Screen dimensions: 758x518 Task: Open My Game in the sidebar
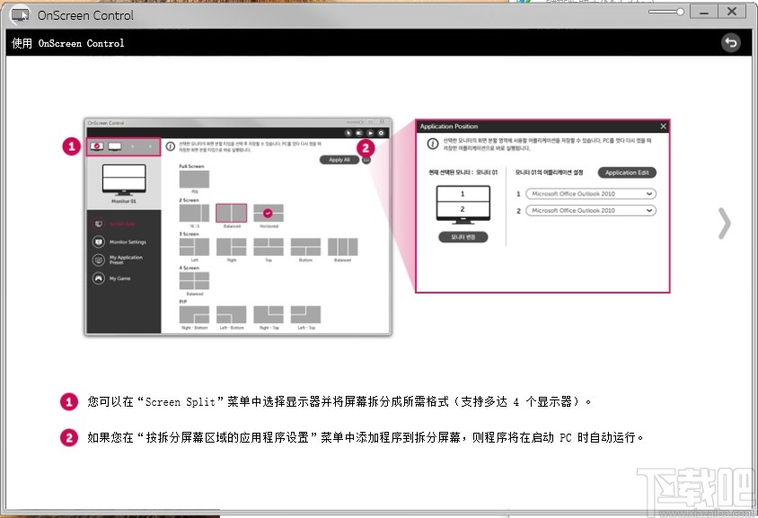pyautogui.click(x=99, y=277)
